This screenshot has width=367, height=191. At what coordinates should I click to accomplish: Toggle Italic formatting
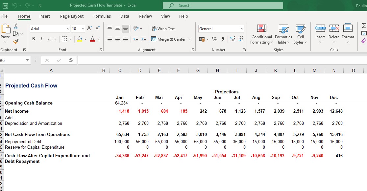[x=41, y=39]
